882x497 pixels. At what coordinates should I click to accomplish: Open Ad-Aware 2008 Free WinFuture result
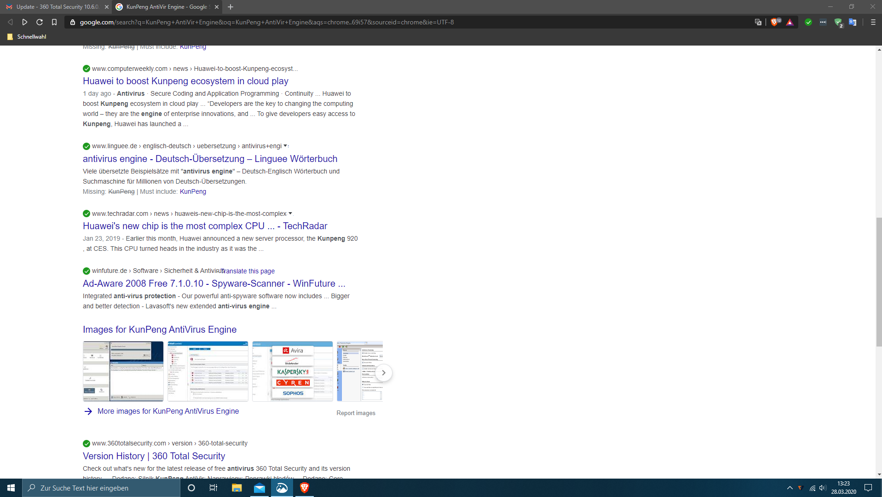[x=214, y=283]
